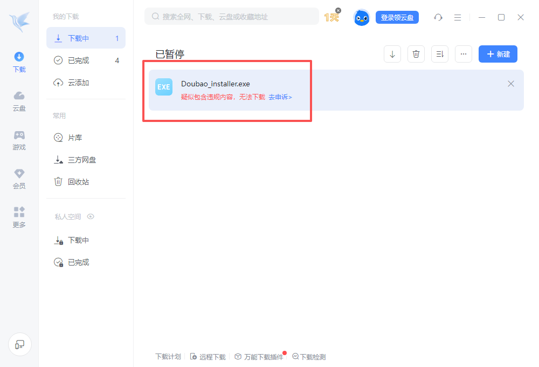Click the 去申诉 appeal link

(280, 97)
